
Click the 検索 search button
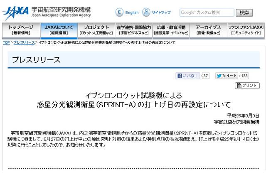(x=244, y=13)
